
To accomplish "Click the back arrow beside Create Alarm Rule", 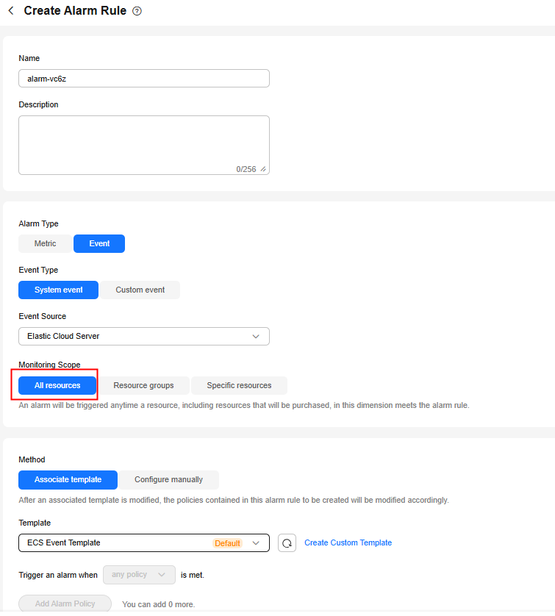I will tap(11, 11).
